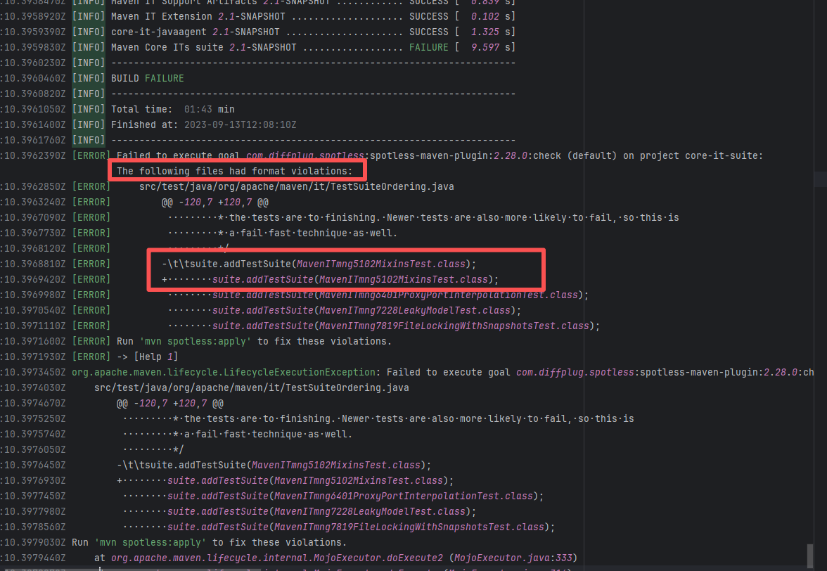
Task: Click 'The following files had format violations' text
Action: 239,171
